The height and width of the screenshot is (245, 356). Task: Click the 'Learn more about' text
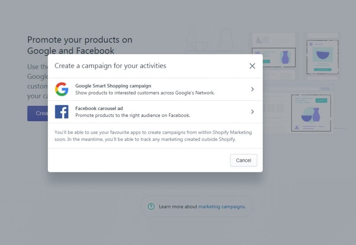click(x=178, y=206)
